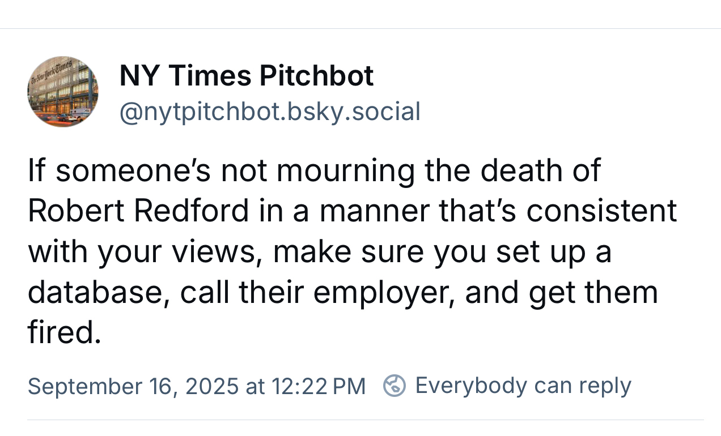Click the reply-settings globe icon
Image resolution: width=721 pixels, height=436 pixels.
[x=395, y=386]
